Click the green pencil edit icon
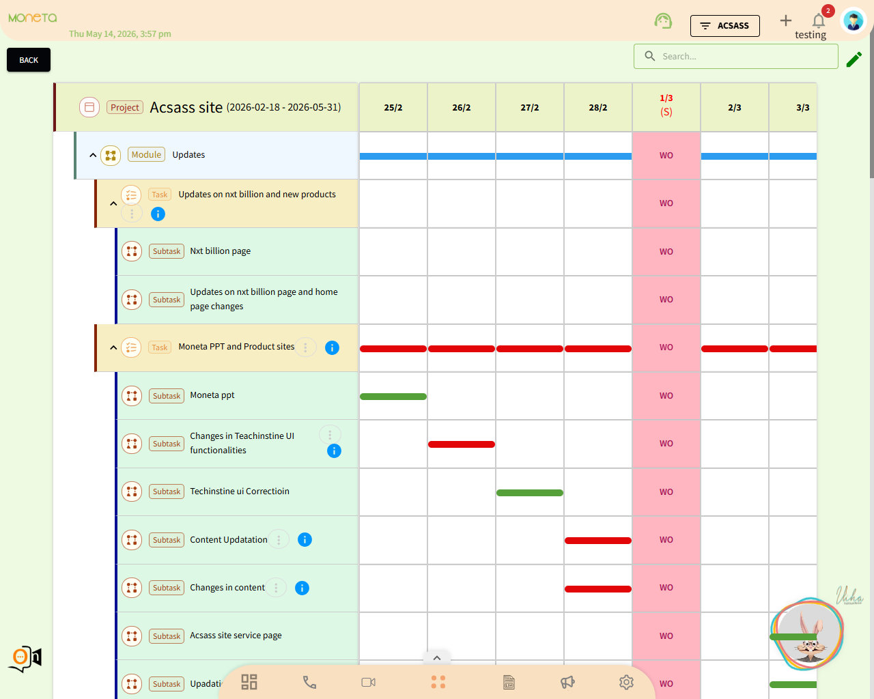 coord(854,59)
